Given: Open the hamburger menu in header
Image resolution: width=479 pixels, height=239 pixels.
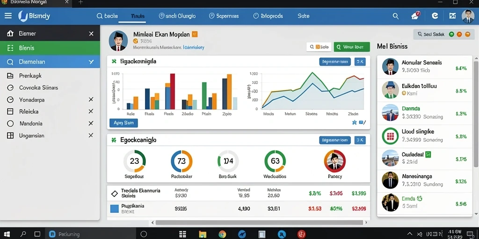Looking at the screenshot, I should 8,15.
